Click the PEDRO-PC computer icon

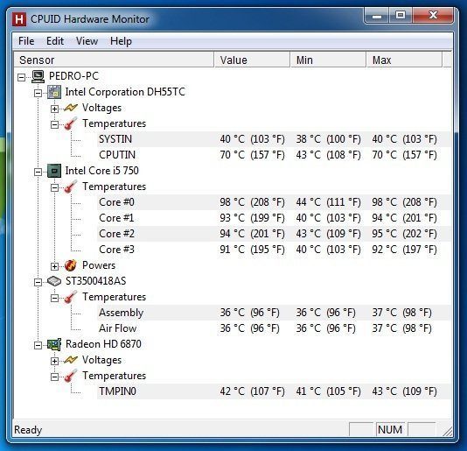[38, 76]
